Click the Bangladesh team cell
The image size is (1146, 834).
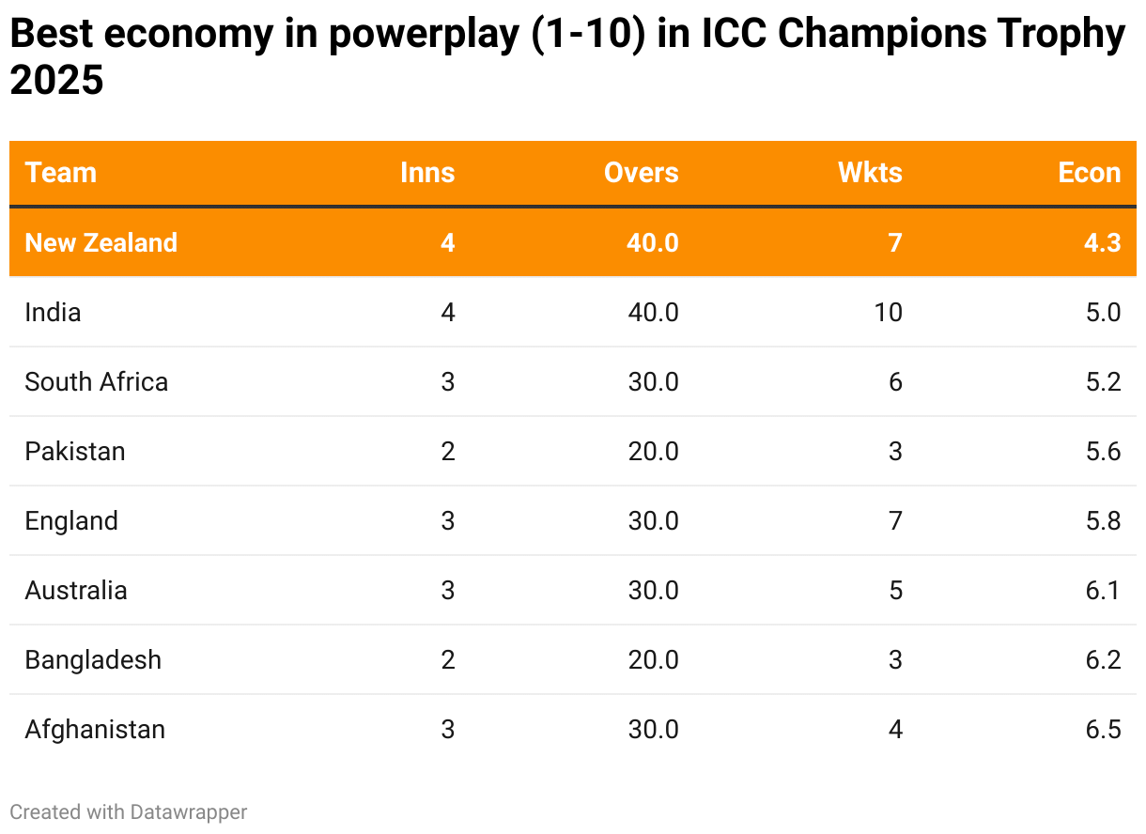[93, 659]
